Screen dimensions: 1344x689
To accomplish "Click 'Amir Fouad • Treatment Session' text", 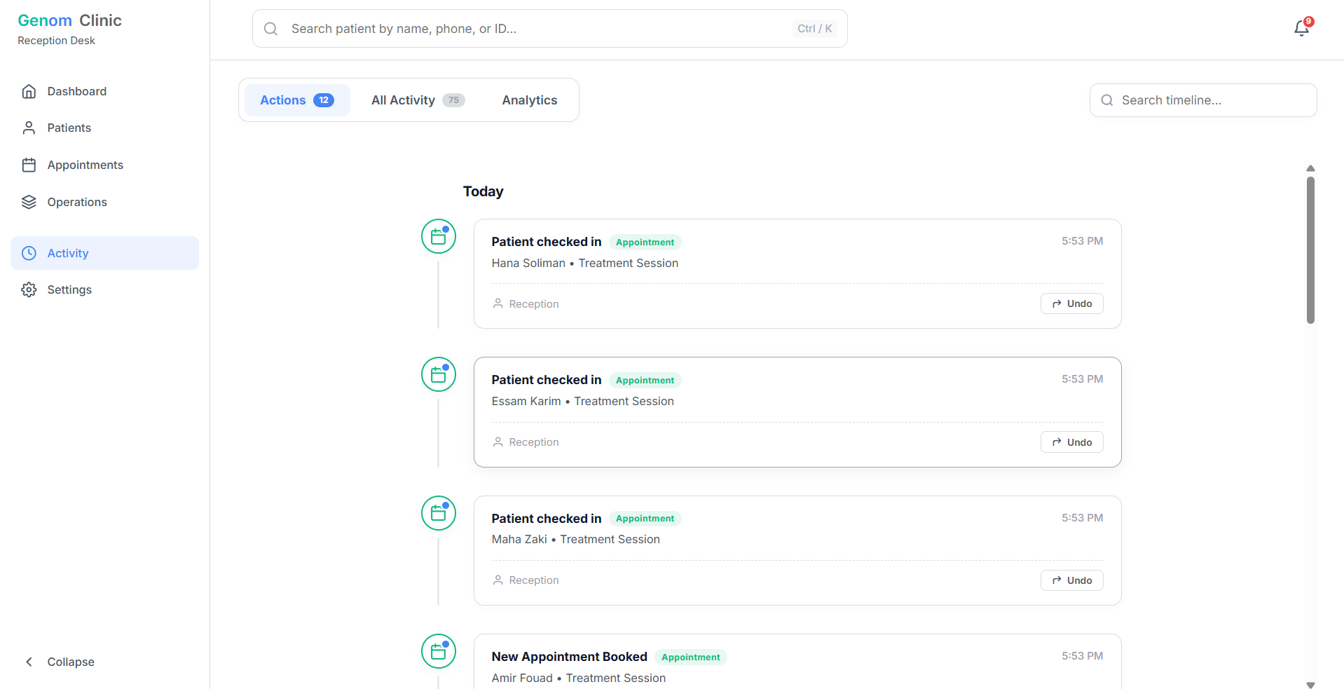I will 579,678.
